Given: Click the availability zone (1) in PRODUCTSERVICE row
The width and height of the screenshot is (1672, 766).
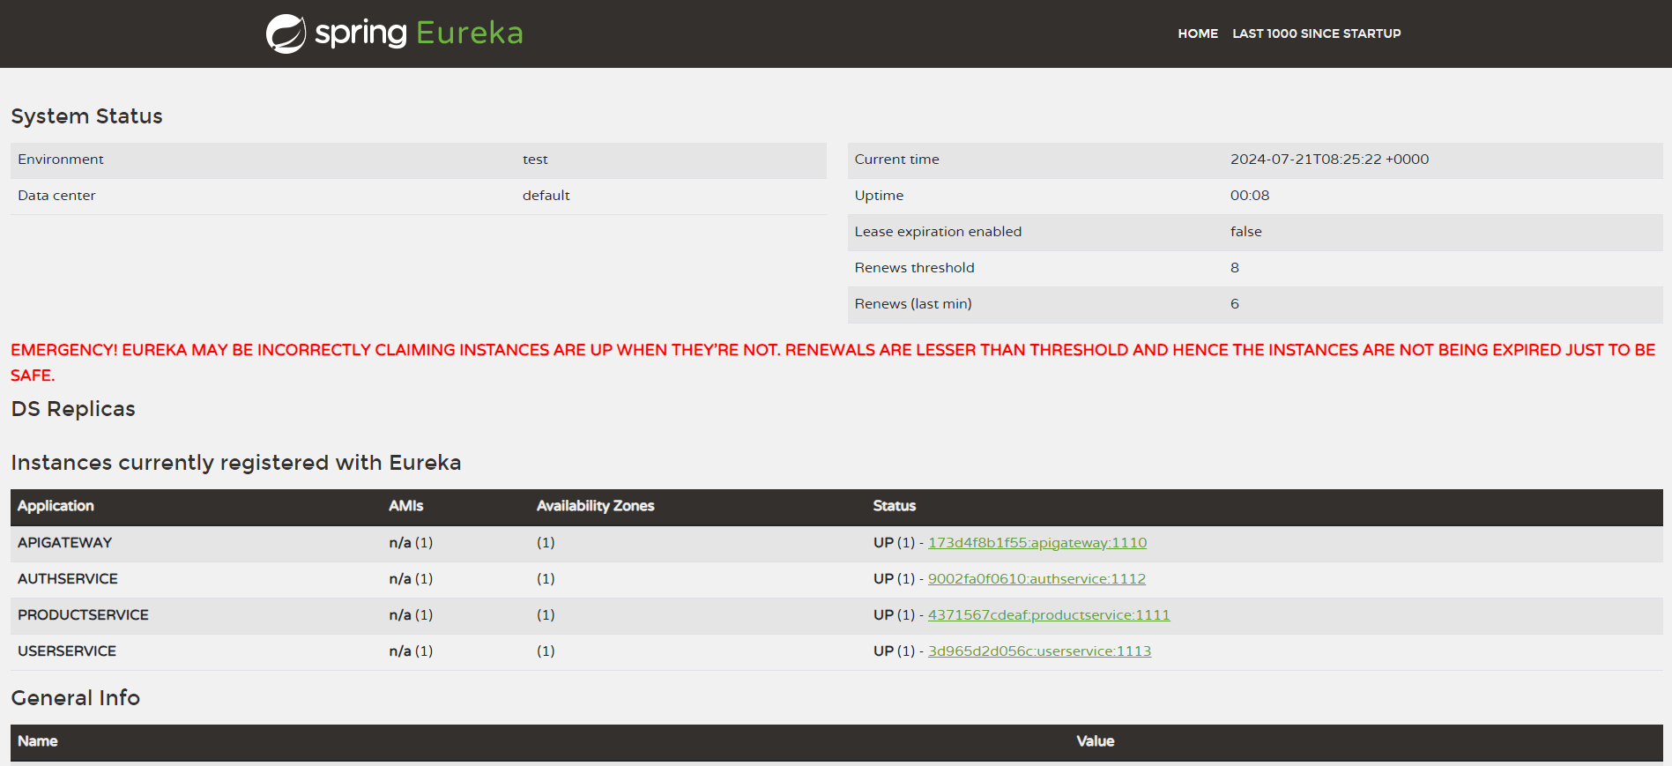Looking at the screenshot, I should click(x=546, y=615).
